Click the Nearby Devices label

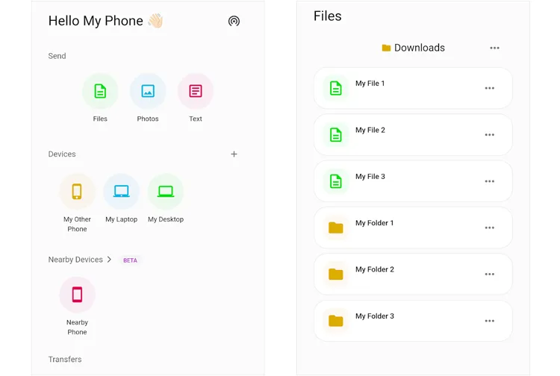(x=75, y=260)
